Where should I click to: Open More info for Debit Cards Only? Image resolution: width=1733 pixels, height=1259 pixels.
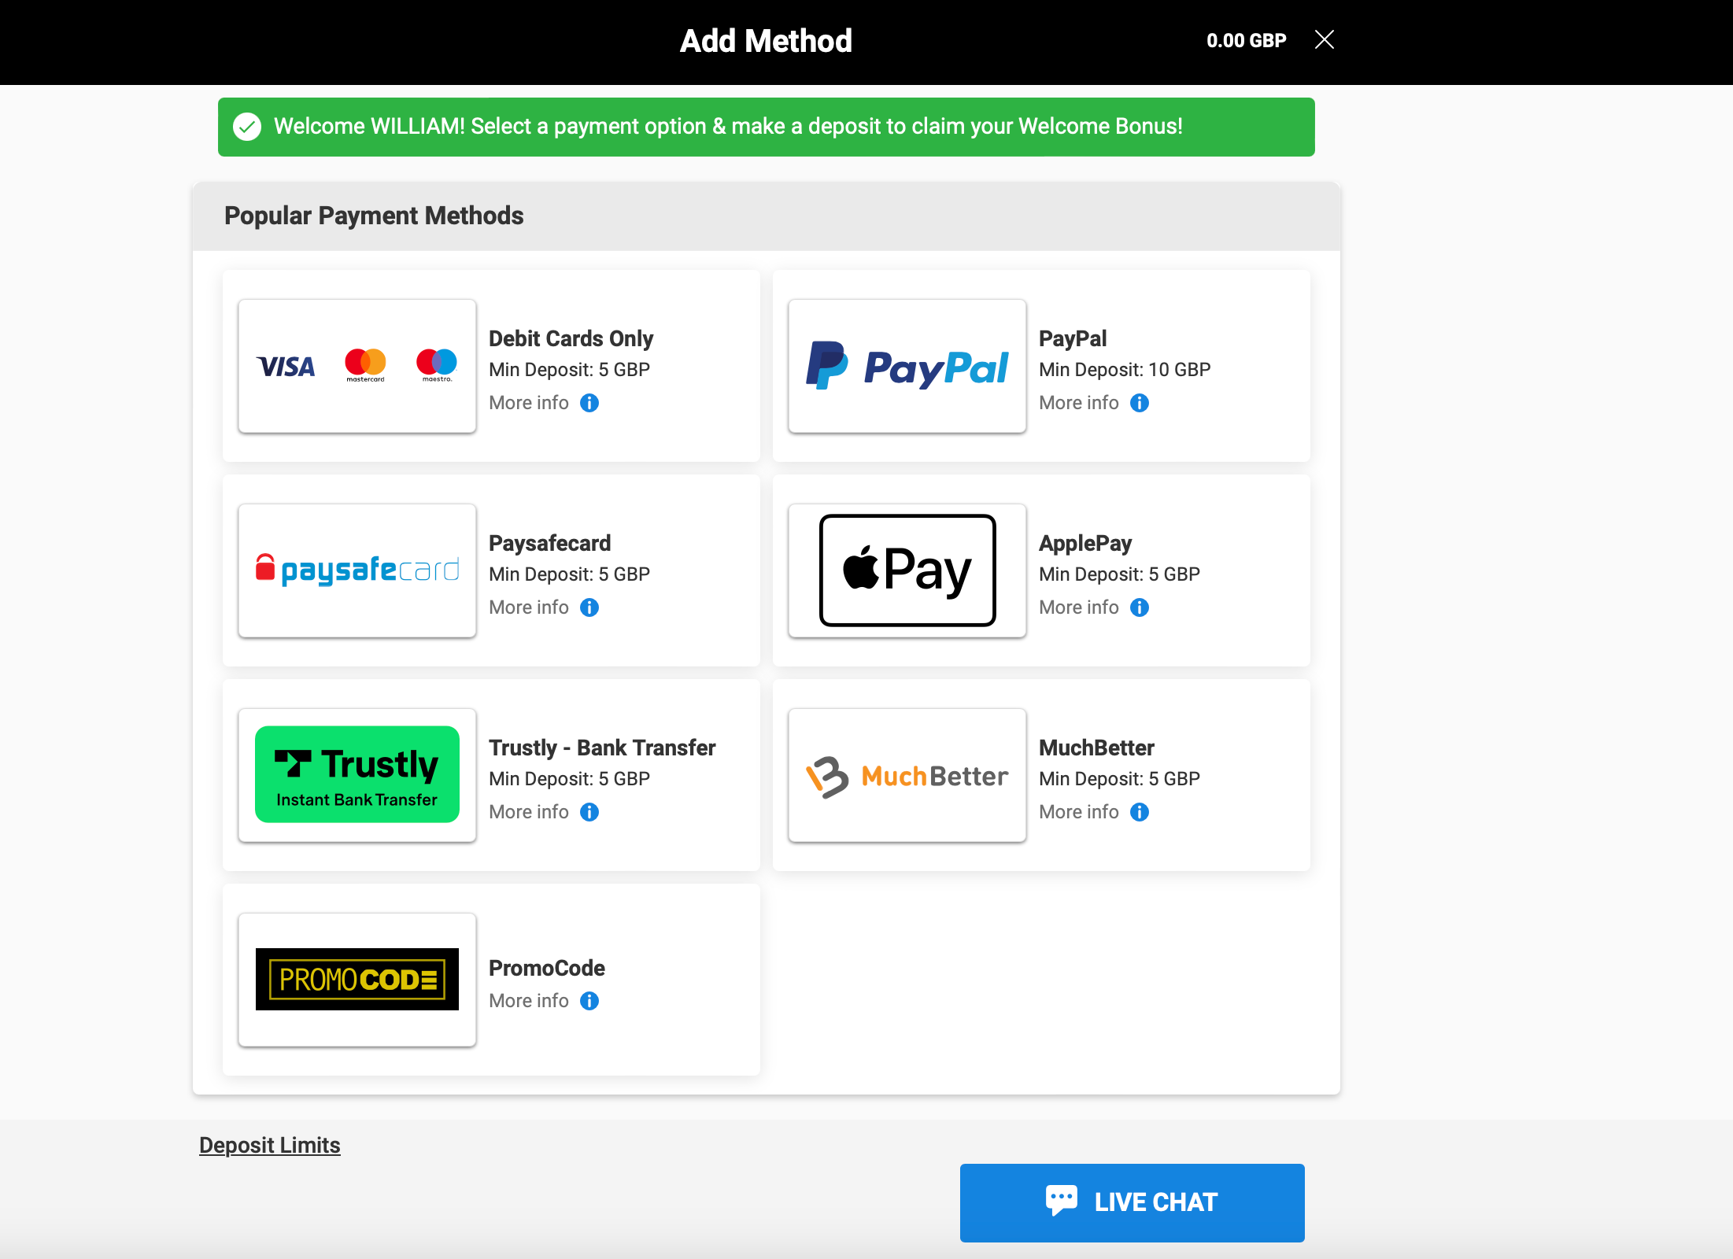[529, 403]
